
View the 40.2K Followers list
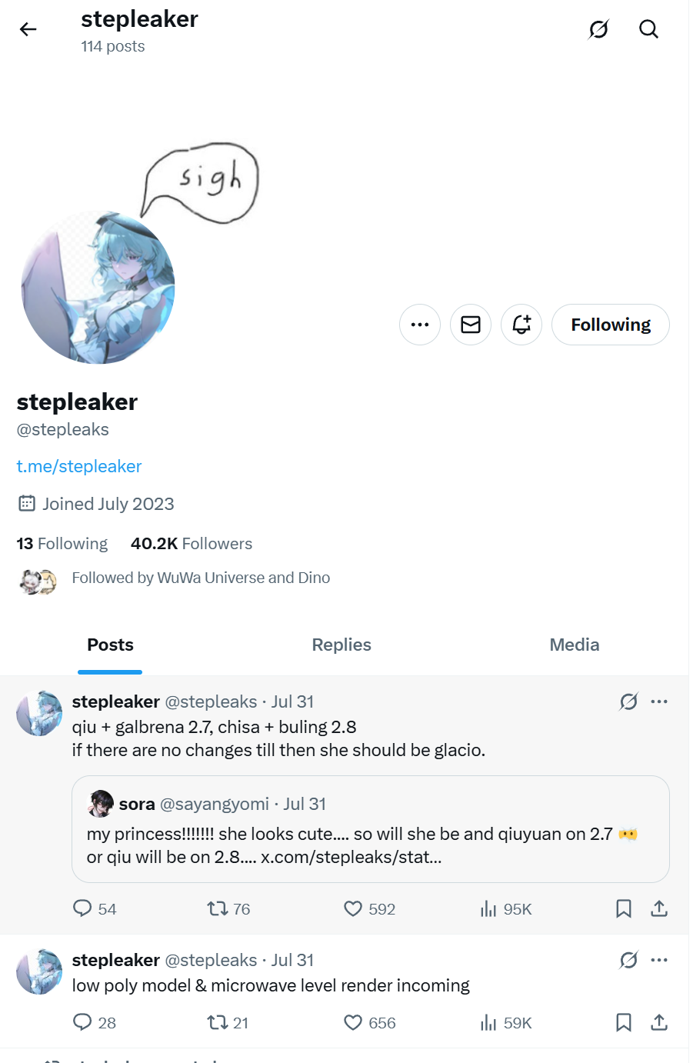click(x=192, y=544)
